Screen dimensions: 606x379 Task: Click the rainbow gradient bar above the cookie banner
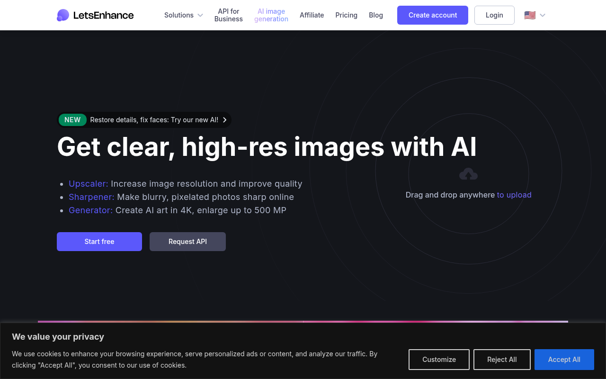click(x=303, y=322)
